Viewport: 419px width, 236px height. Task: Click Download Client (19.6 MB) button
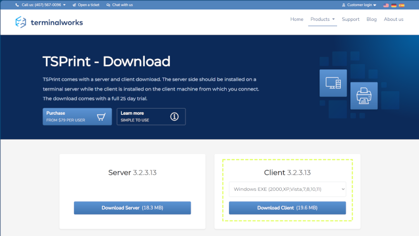287,208
